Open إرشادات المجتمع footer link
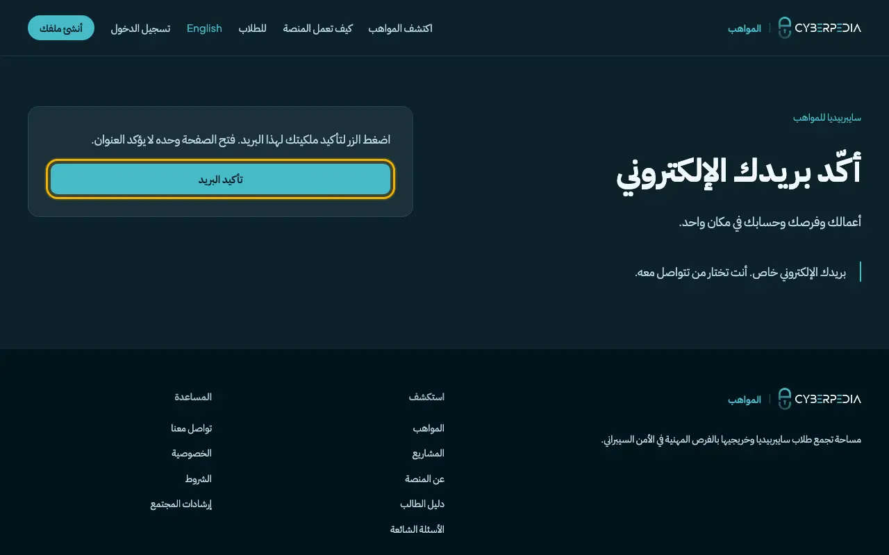 click(181, 504)
